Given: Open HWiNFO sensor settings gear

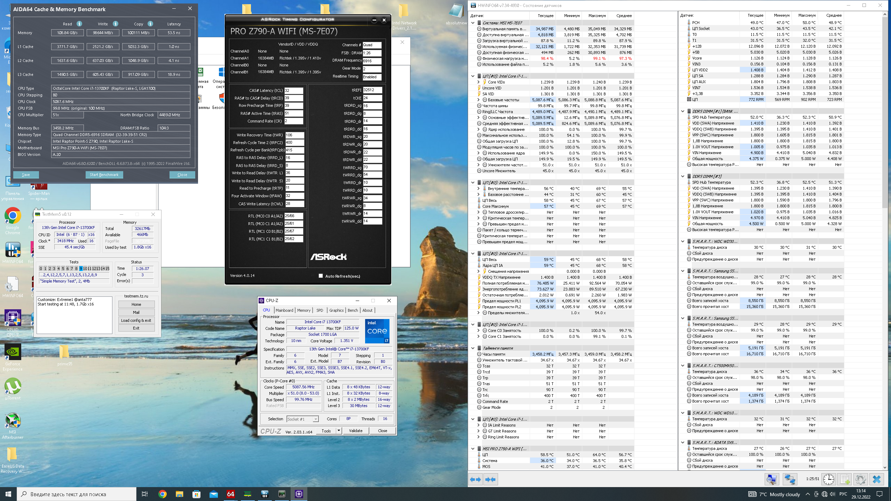Looking at the screenshot, I should 860,479.
